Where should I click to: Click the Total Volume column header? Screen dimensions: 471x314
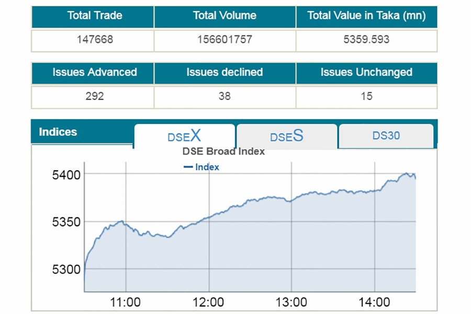click(x=225, y=16)
